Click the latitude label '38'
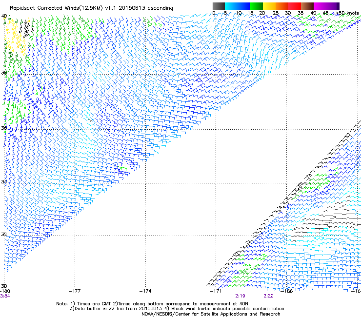This screenshot has width=361, height=317. click(x=4, y=73)
